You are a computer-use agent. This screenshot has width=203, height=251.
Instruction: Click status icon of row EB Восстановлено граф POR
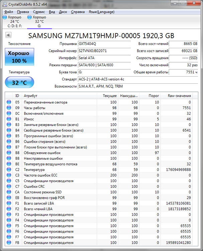click(x=9, y=197)
